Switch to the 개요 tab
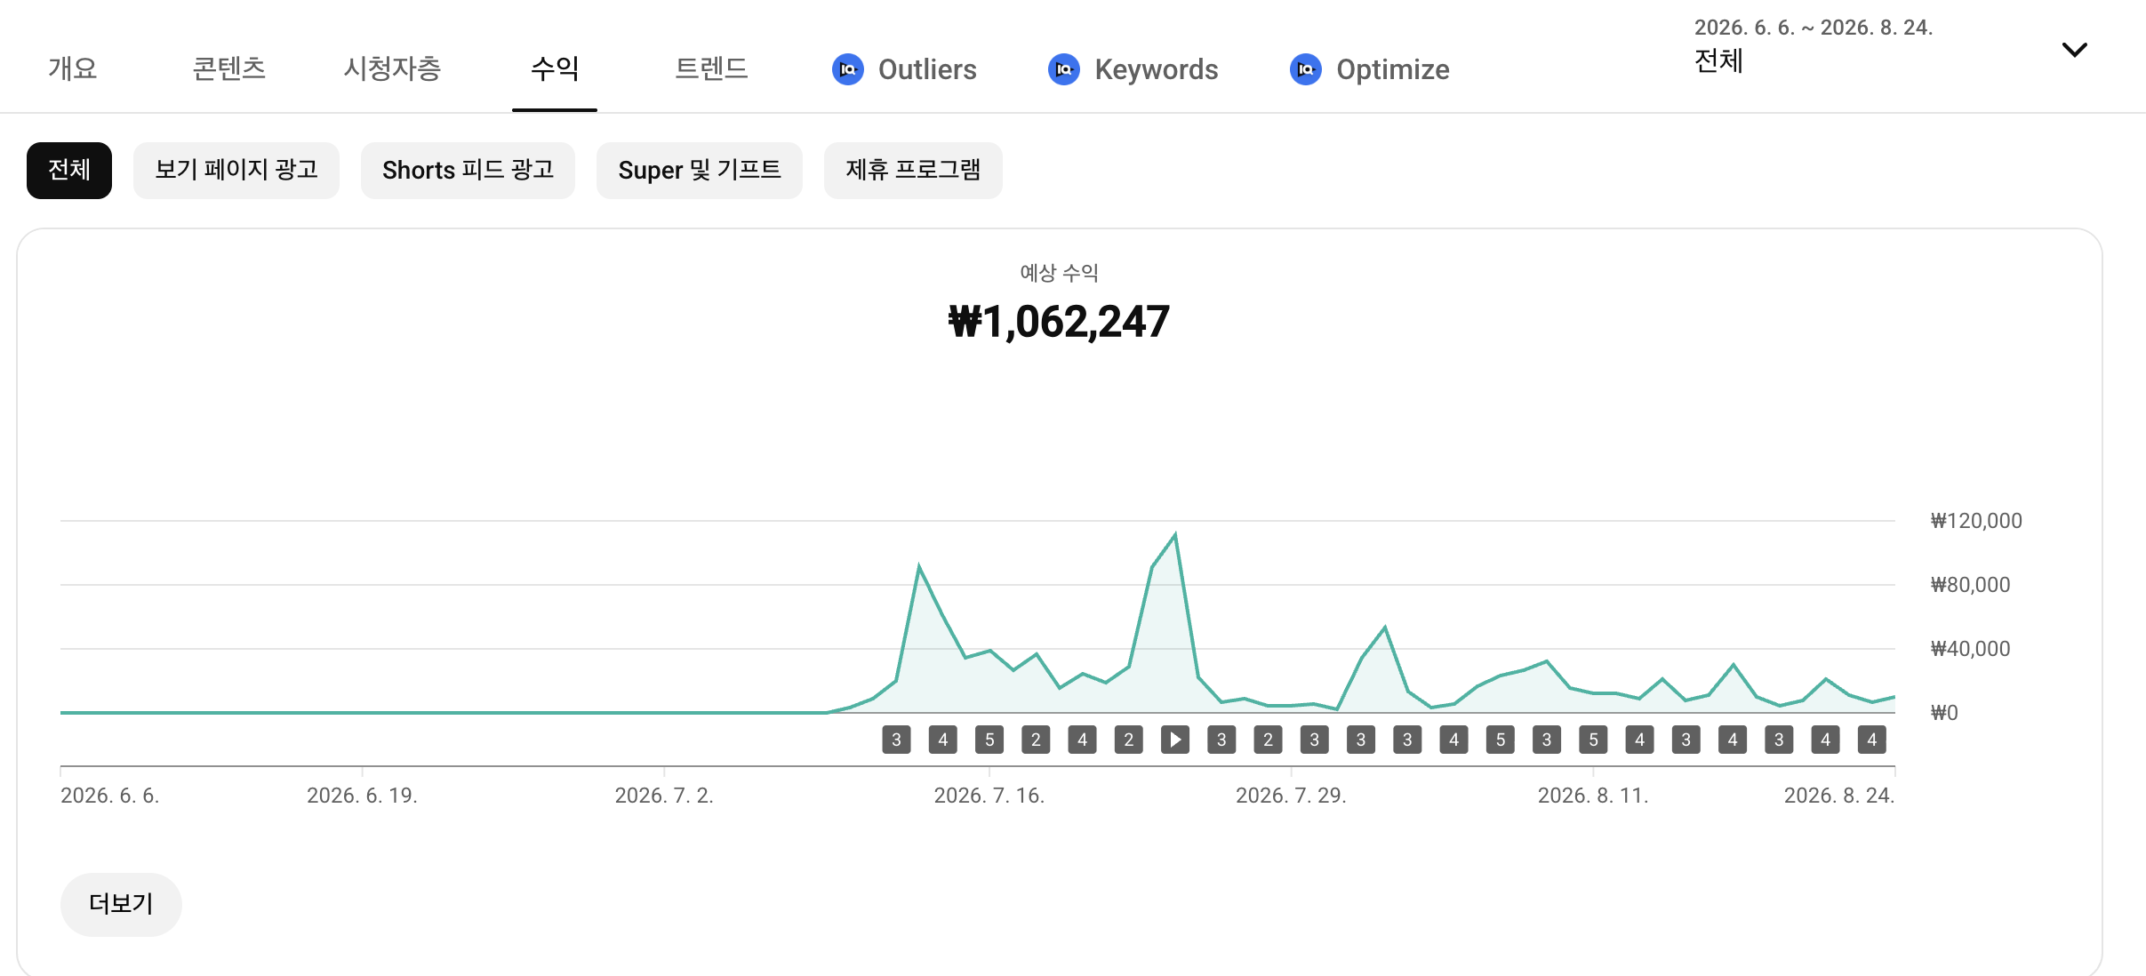 click(x=73, y=68)
